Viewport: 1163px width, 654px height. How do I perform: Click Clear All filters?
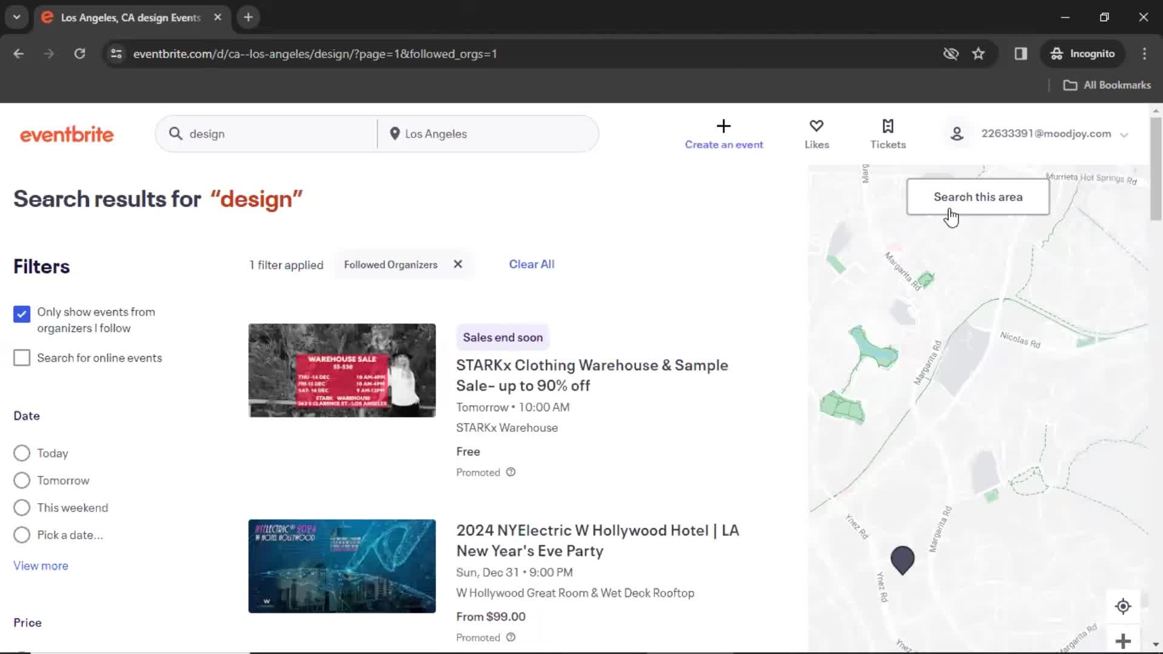coord(531,264)
